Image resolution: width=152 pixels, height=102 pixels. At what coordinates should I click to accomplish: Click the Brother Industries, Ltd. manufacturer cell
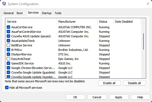(x=73, y=50)
